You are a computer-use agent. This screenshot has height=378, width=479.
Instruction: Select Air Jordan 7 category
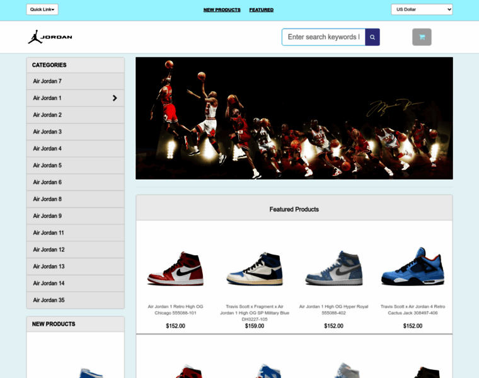pos(75,81)
